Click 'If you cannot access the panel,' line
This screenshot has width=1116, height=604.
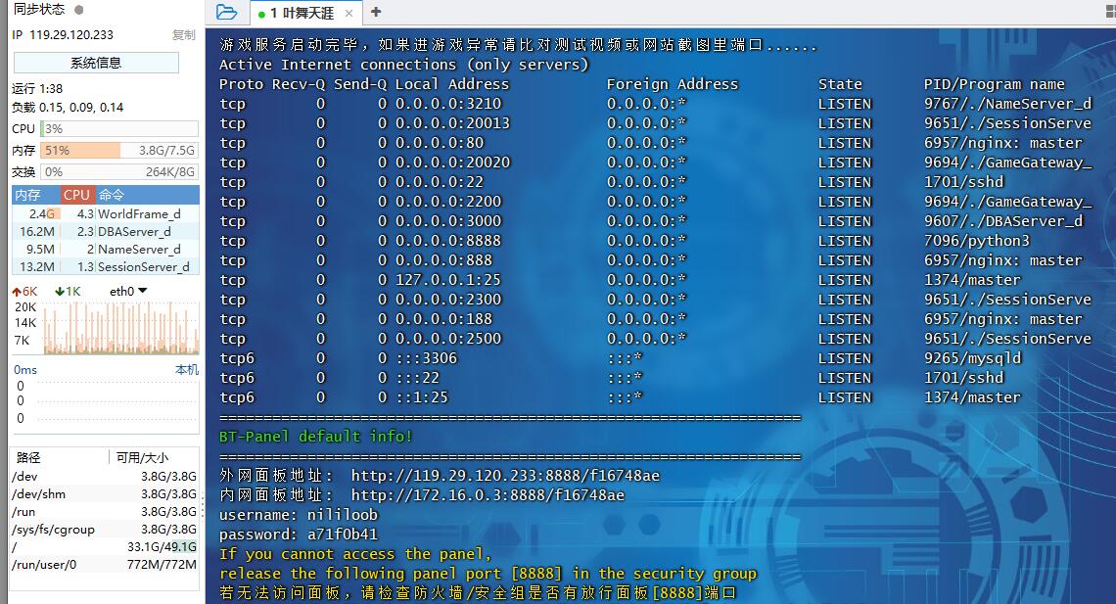click(356, 553)
